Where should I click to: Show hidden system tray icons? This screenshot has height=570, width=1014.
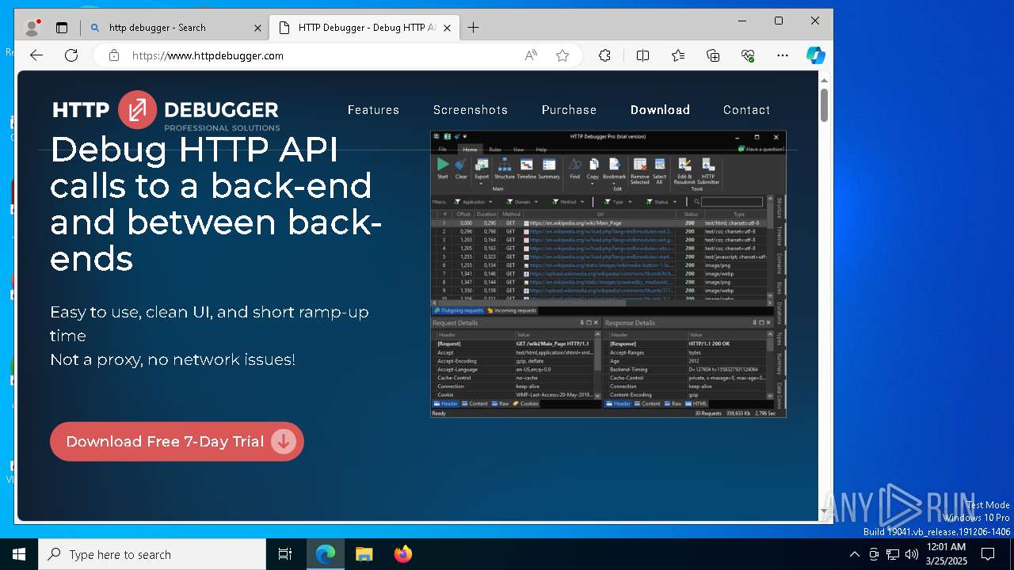coord(854,554)
